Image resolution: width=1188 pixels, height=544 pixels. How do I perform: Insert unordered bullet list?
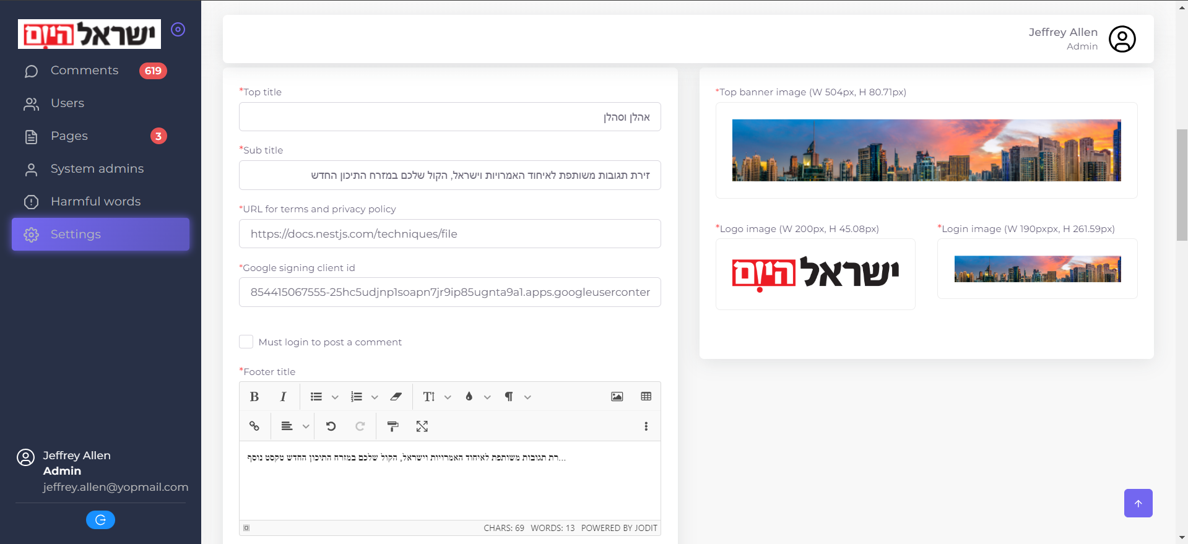316,397
